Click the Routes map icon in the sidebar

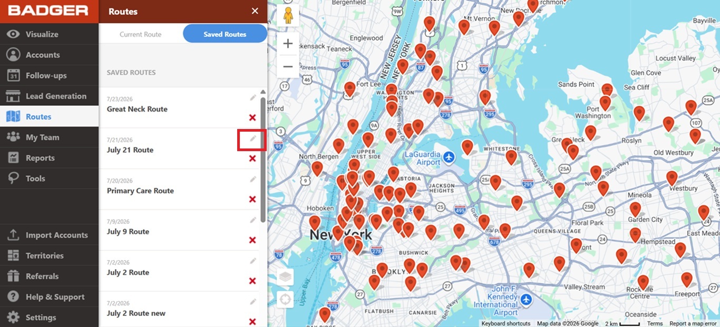13,116
